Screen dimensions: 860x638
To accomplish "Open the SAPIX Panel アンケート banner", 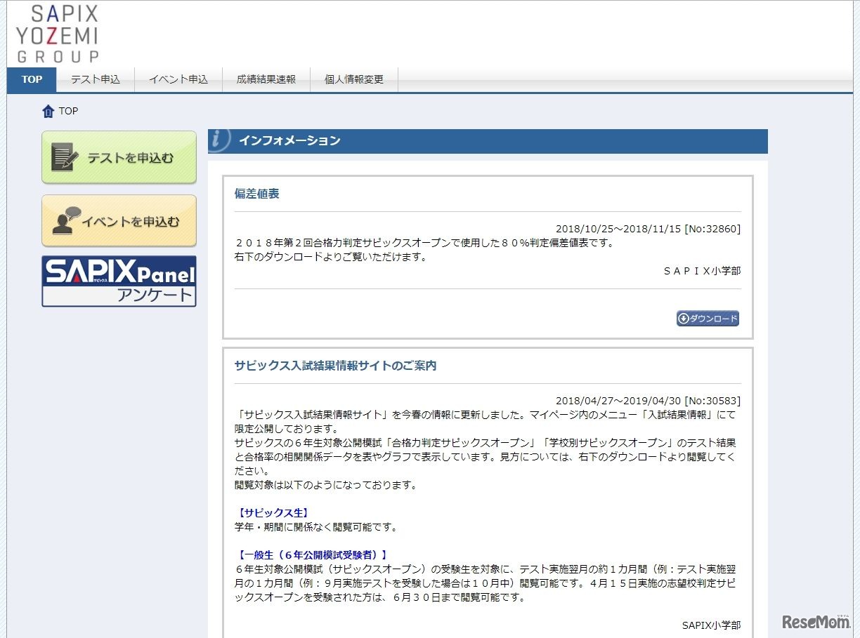I will 118,281.
